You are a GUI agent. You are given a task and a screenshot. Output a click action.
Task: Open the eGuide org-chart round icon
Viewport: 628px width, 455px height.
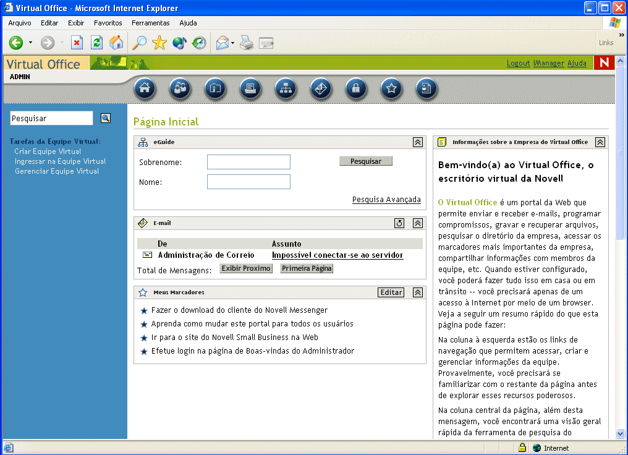click(x=286, y=88)
